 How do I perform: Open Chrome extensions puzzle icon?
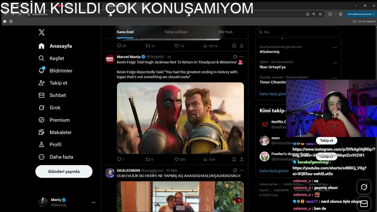point(330,14)
